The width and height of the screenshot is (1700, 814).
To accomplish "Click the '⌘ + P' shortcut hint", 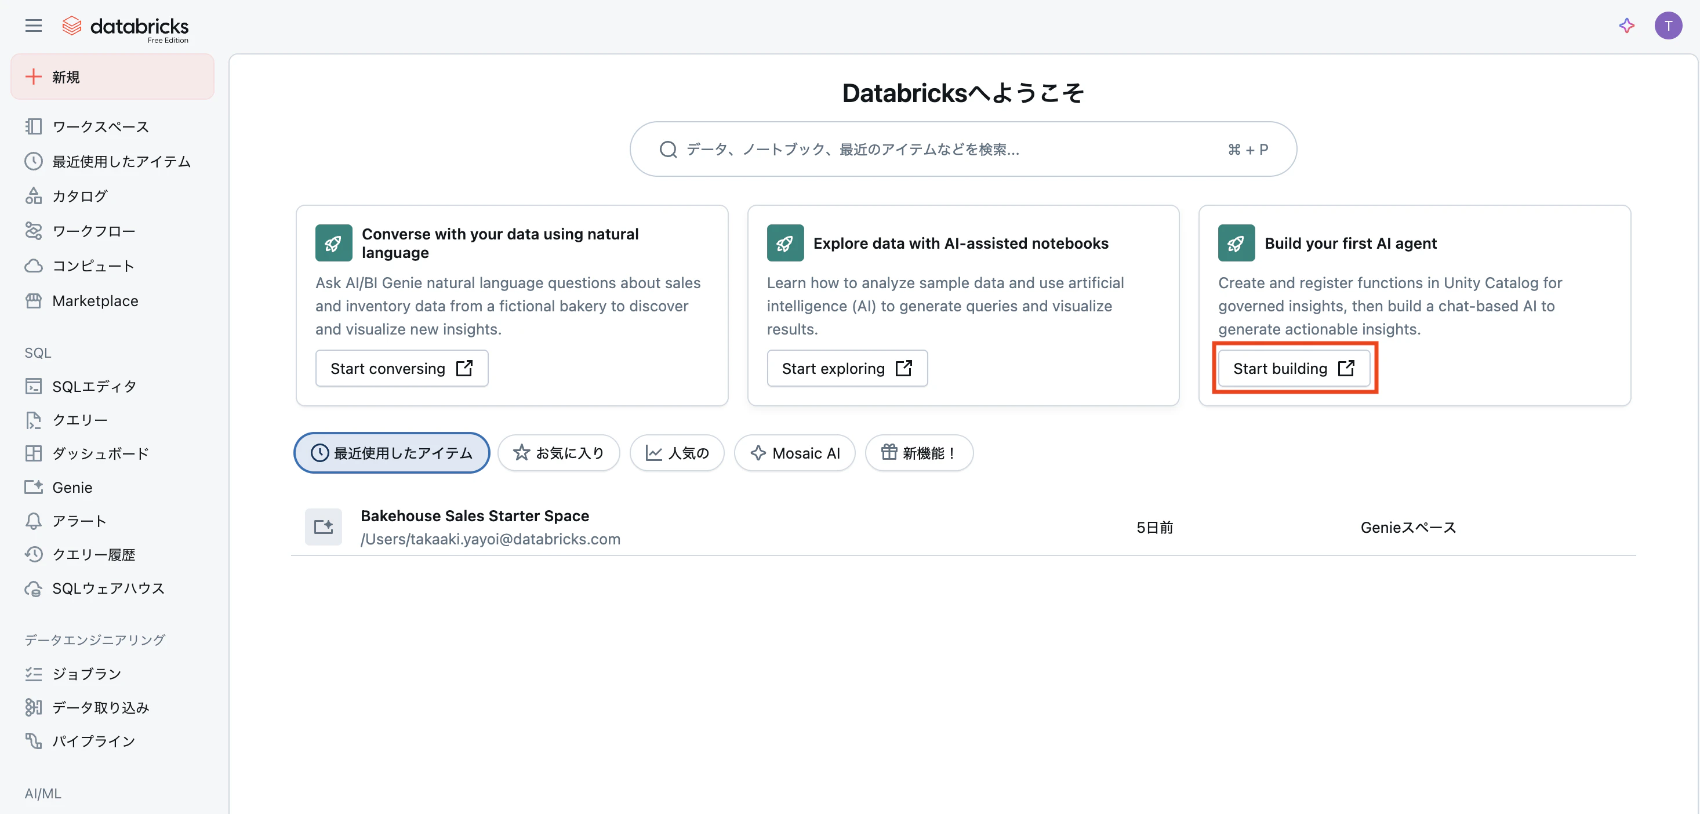I will click(x=1247, y=150).
